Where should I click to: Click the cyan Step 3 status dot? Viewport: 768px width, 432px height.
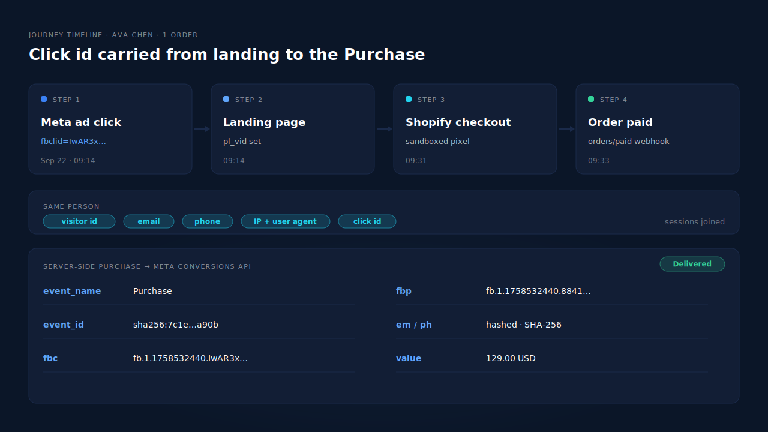pyautogui.click(x=409, y=99)
